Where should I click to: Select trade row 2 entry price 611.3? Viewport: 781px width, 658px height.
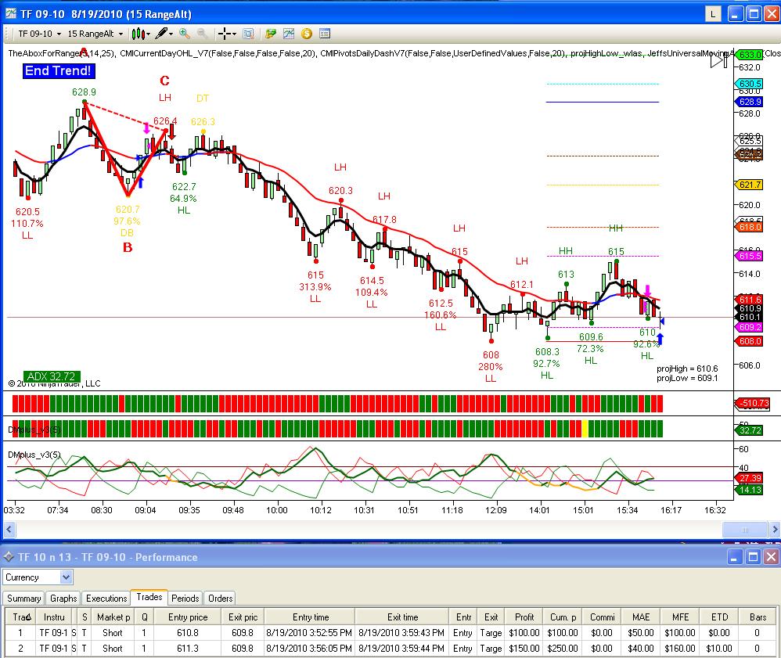[x=188, y=649]
